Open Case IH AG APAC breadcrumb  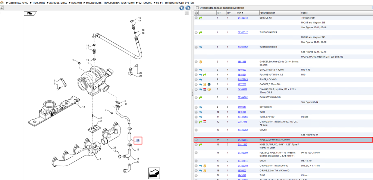coord(18,3)
